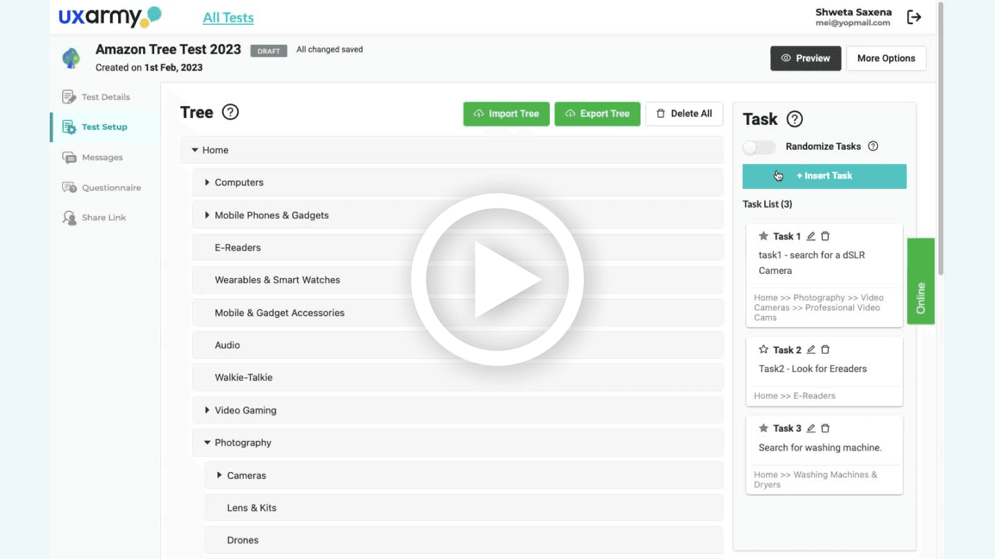Delete Task 2 with the trash icon
This screenshot has width=995, height=559.
825,350
